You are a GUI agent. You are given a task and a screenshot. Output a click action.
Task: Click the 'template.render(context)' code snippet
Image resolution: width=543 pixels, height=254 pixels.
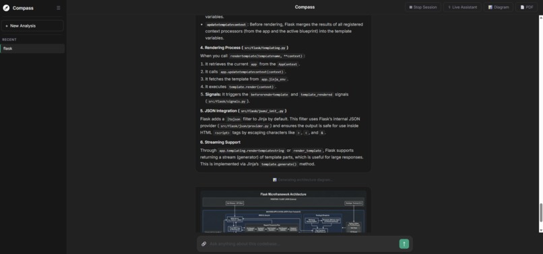251,87
